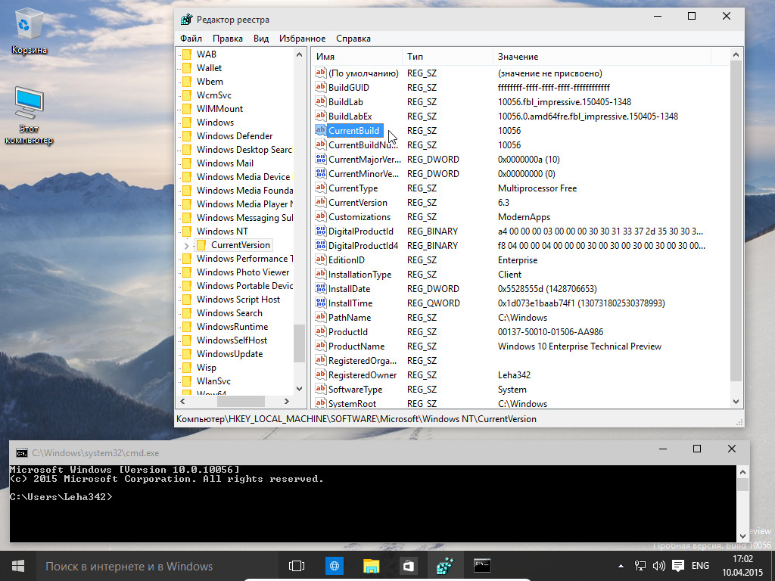The image size is (775, 581).
Task: Click the InstallTime QWORD icon
Action: 321,303
